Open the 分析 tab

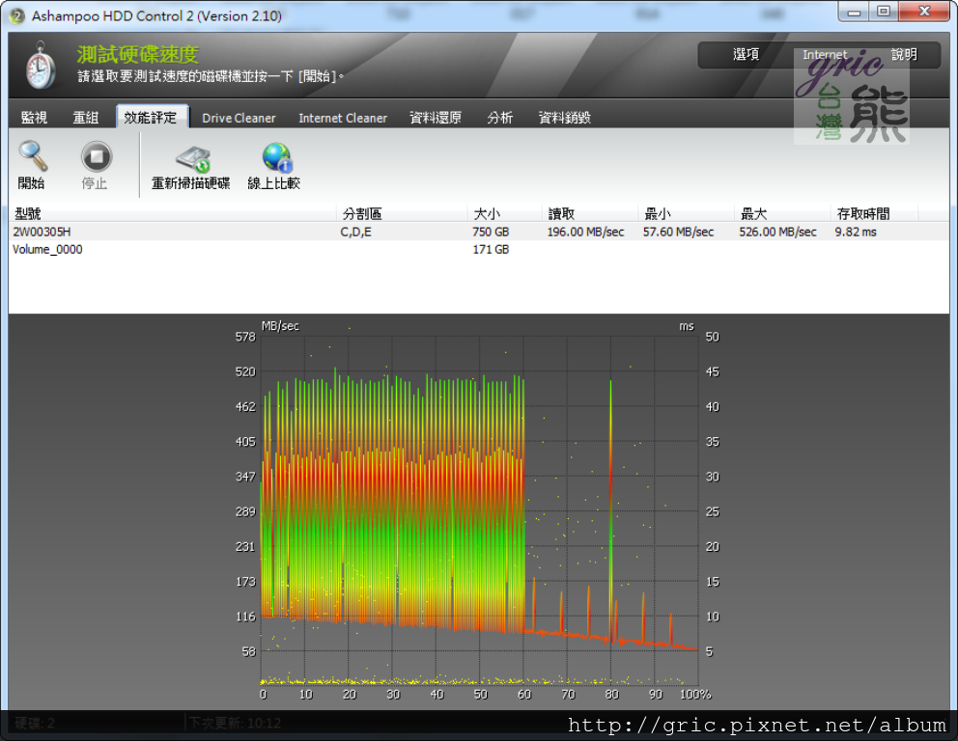[500, 117]
